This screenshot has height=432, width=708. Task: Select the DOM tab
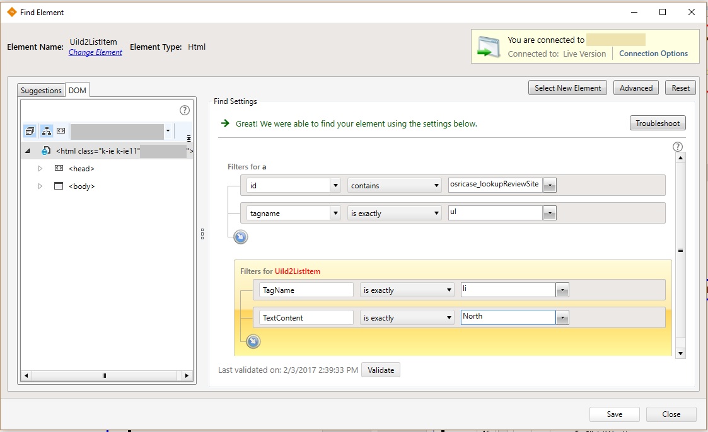pos(78,91)
